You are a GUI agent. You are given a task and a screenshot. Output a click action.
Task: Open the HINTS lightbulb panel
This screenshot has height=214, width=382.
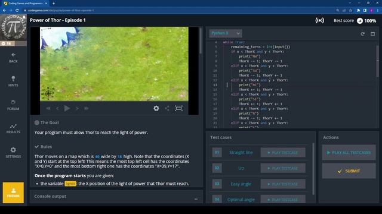[x=13, y=81]
